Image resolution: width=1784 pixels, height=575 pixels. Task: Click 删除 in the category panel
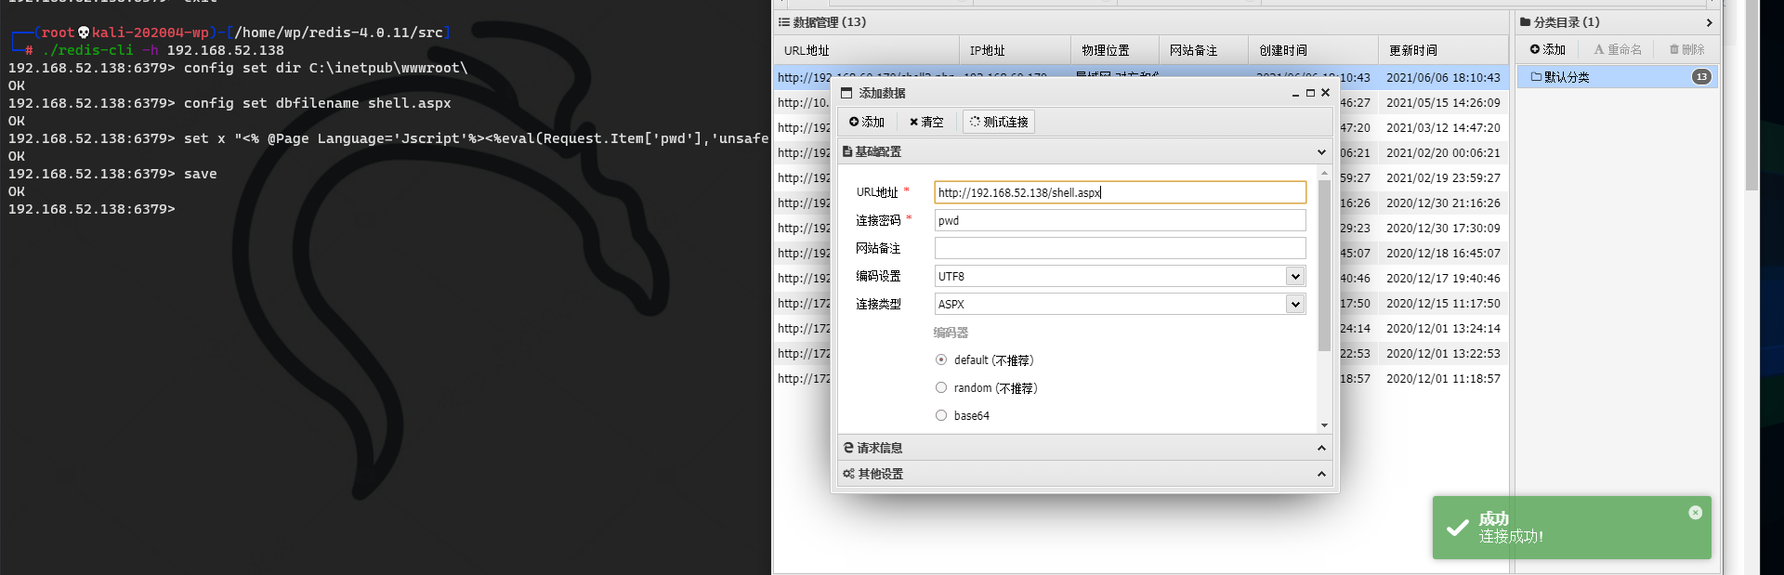coord(1686,49)
